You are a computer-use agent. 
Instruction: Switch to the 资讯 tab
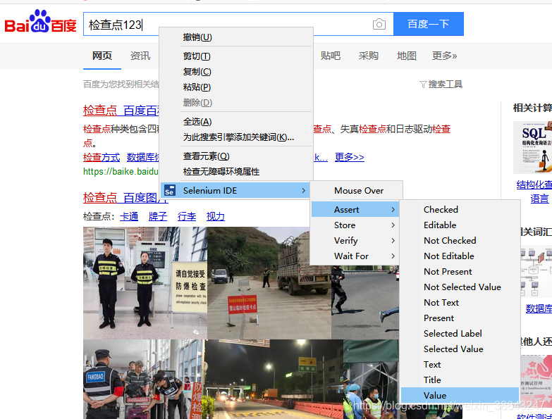pos(140,56)
